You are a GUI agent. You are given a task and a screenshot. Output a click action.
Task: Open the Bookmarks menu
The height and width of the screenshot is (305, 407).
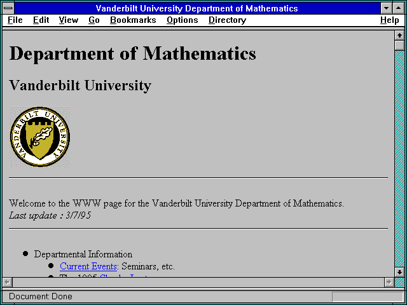point(133,20)
